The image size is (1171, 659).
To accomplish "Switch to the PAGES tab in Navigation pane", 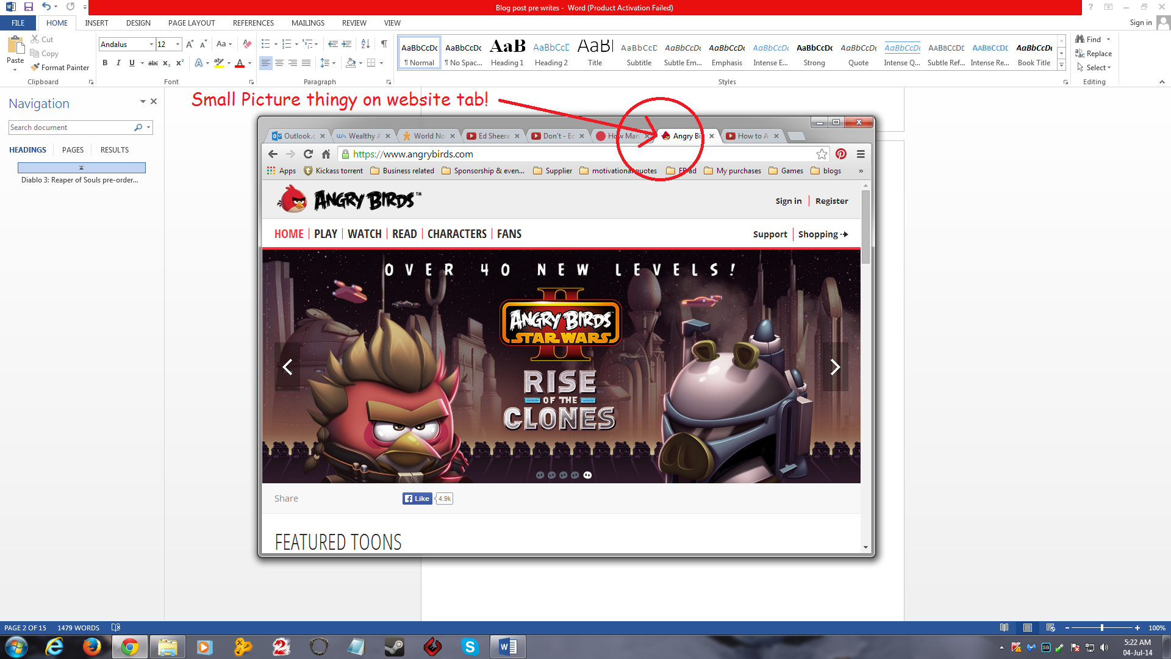I will tap(73, 149).
